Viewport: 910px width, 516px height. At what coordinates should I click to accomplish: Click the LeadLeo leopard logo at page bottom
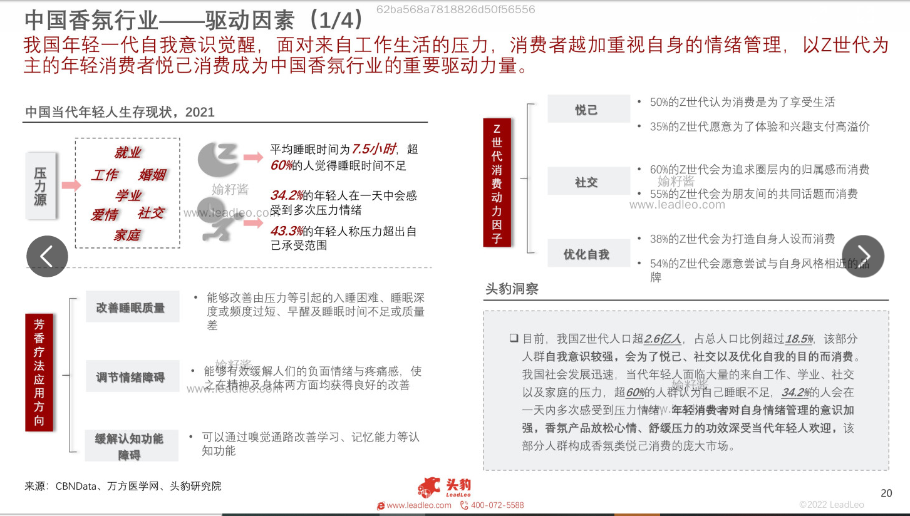(429, 486)
